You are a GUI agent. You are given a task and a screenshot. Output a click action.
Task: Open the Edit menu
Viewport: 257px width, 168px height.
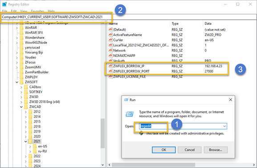click(14, 11)
